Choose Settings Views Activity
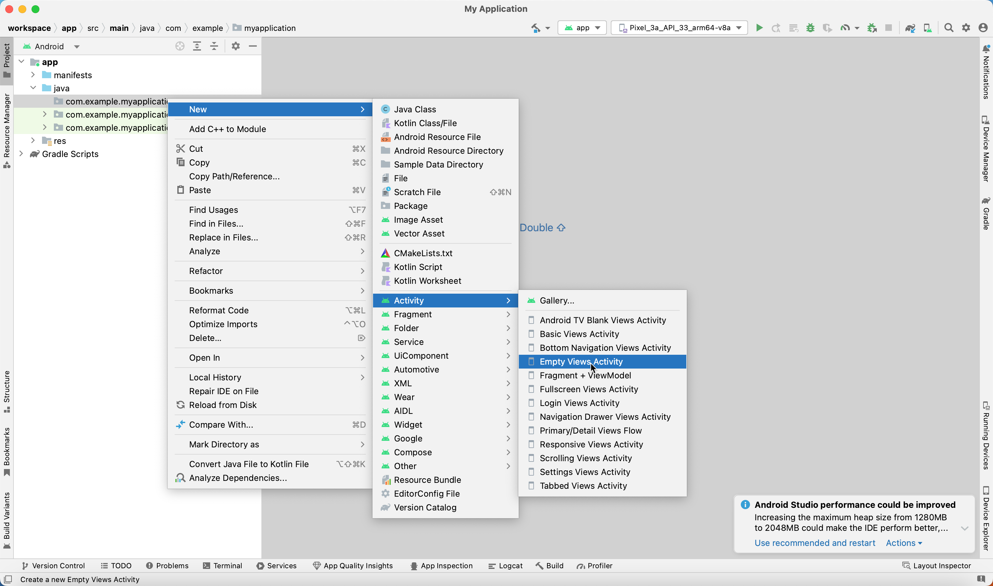The height and width of the screenshot is (586, 993). 603,472
